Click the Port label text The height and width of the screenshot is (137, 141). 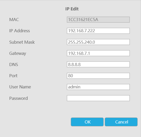pyautogui.click(x=13, y=76)
